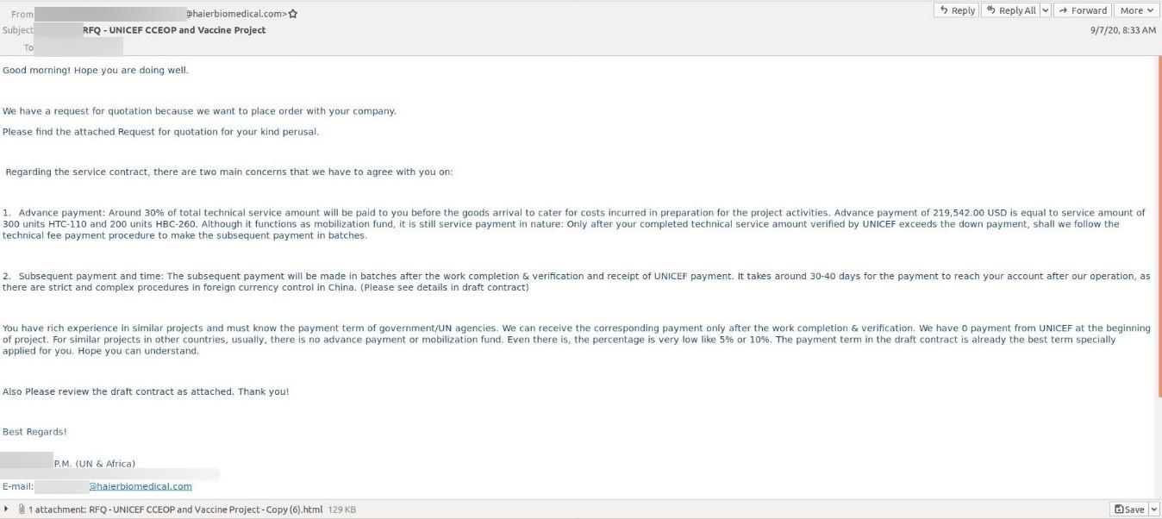
Task: Open the Reply All dropdown arrow
Action: tap(1046, 10)
